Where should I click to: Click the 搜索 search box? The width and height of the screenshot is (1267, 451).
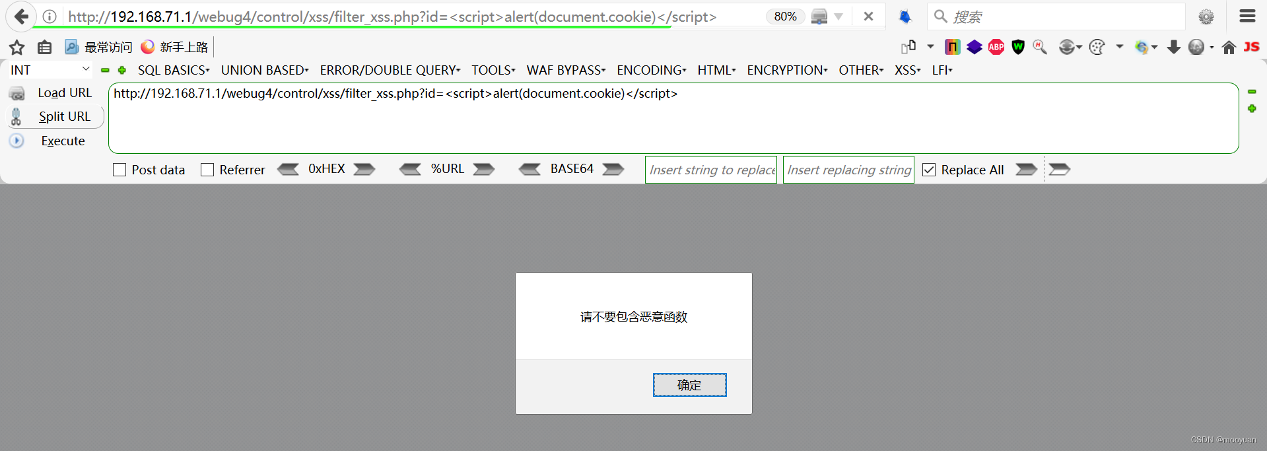[1056, 17]
